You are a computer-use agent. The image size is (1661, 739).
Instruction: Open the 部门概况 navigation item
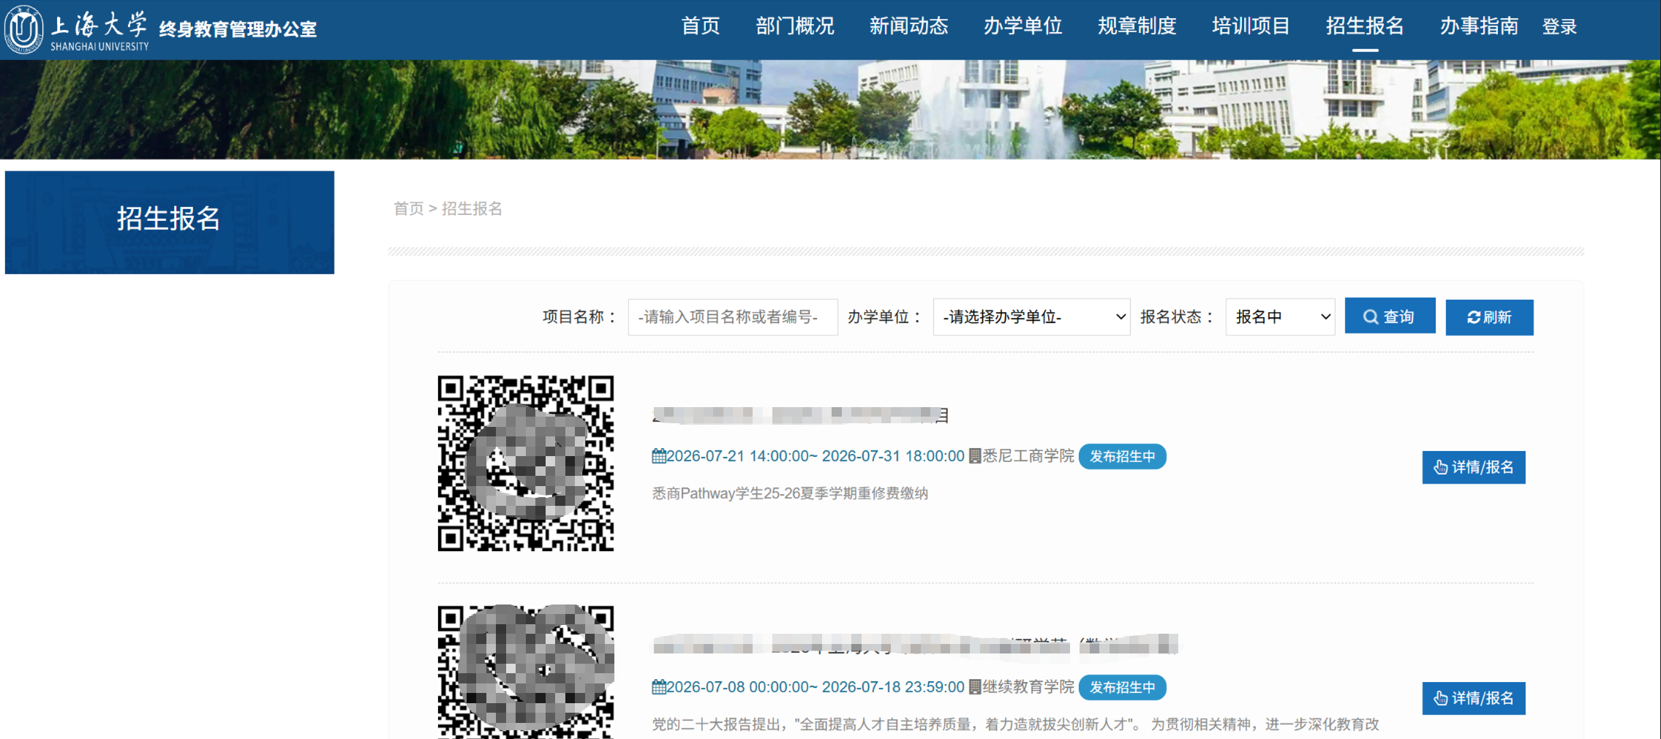(795, 26)
